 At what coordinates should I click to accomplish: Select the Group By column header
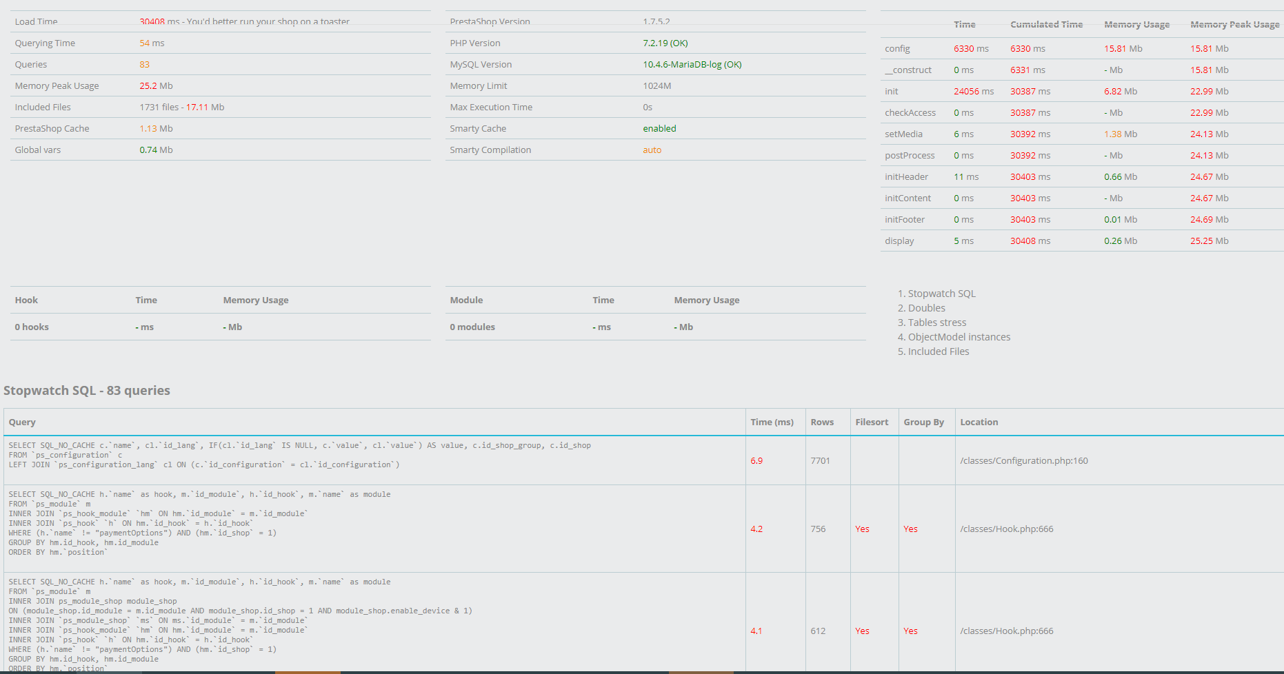[x=923, y=422]
